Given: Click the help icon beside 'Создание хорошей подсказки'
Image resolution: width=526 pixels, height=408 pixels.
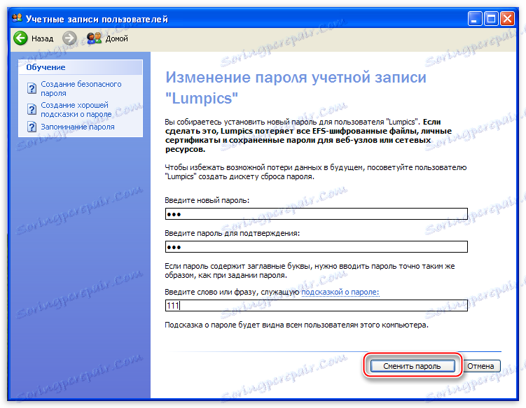Looking at the screenshot, I should pos(32,110).
